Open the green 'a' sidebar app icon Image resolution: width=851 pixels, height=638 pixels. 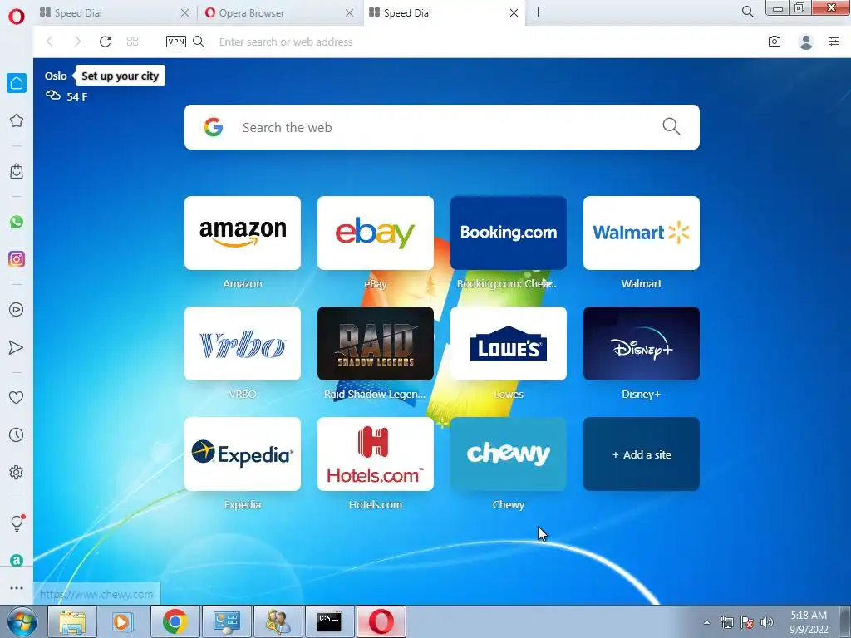coord(17,561)
